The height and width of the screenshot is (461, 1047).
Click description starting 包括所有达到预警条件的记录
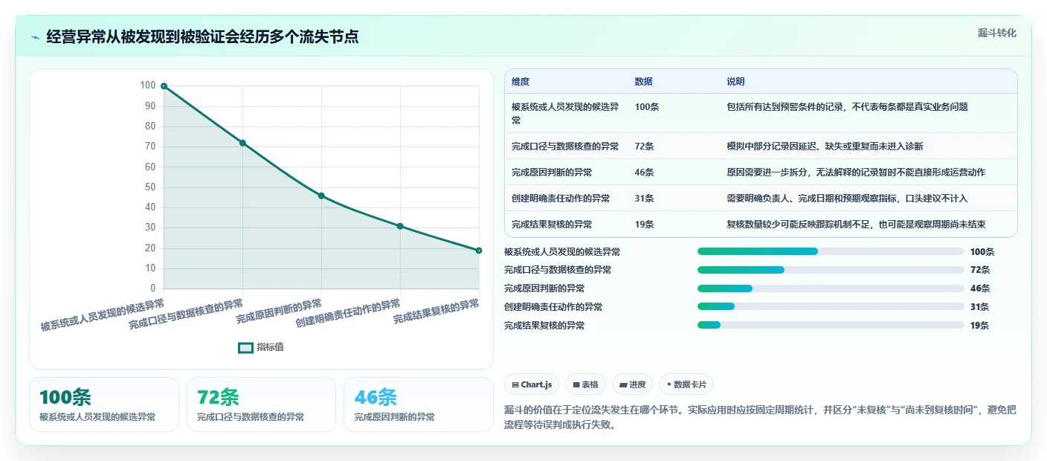[x=847, y=107]
